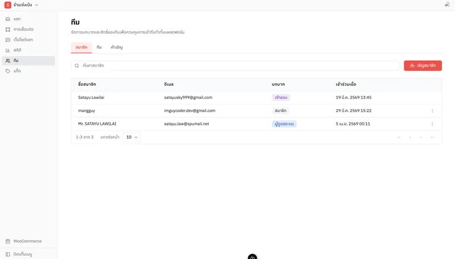Click the member name Mr. SATAYU LAWILAI
Image resolution: width=455 pixels, height=259 pixels.
(97, 124)
